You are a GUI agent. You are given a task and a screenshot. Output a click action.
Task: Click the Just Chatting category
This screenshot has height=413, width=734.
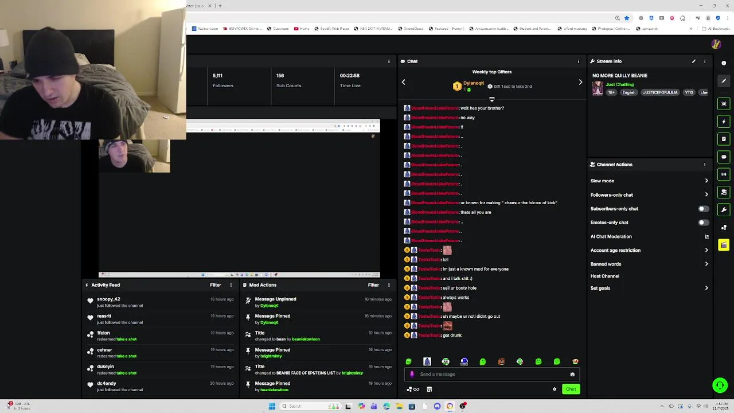pos(620,84)
